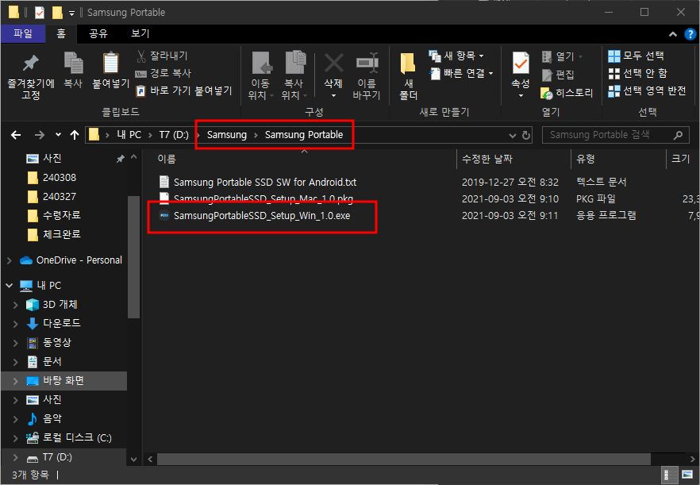Click the horizontal scrollbar of file list
Image resolution: width=700 pixels, height=485 pixels.
403,459
